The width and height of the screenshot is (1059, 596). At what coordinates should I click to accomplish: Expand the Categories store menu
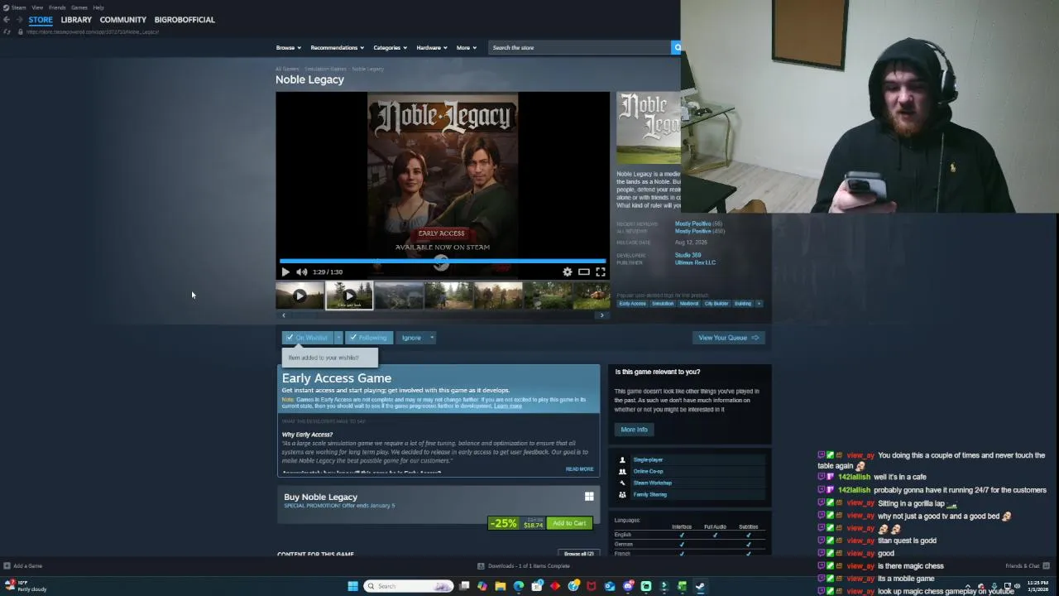coord(390,47)
